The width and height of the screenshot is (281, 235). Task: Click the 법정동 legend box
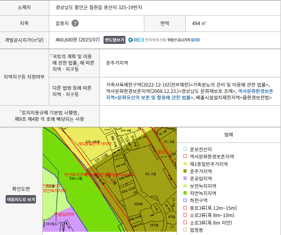[185, 230]
